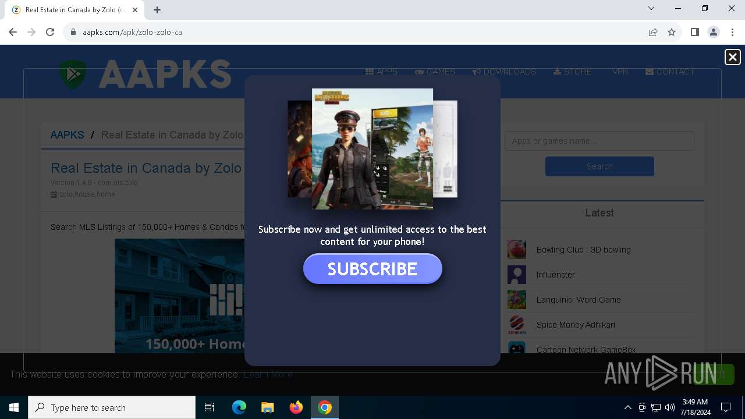Click the Spice Money Adhikari icon
The height and width of the screenshot is (419, 745).
tap(517, 325)
